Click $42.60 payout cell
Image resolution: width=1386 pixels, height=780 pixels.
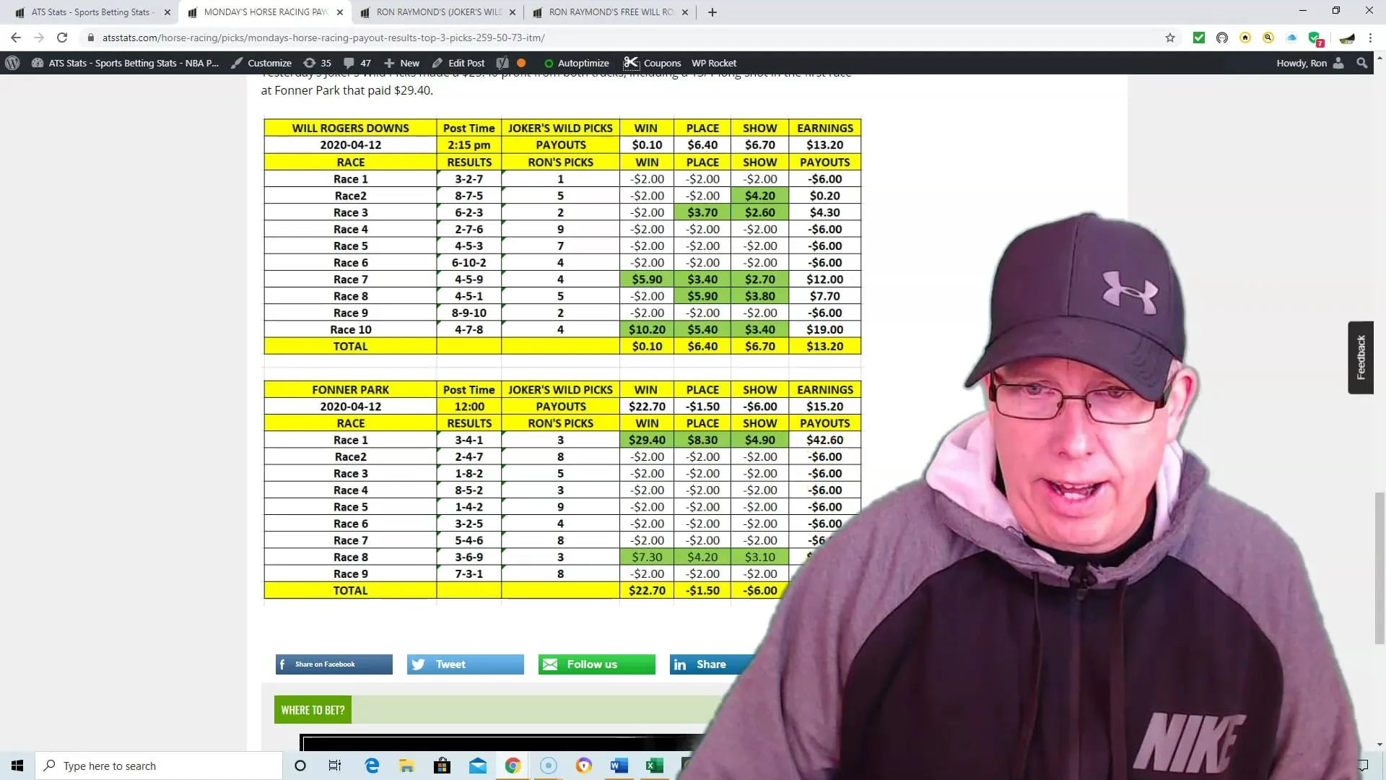[x=824, y=440]
